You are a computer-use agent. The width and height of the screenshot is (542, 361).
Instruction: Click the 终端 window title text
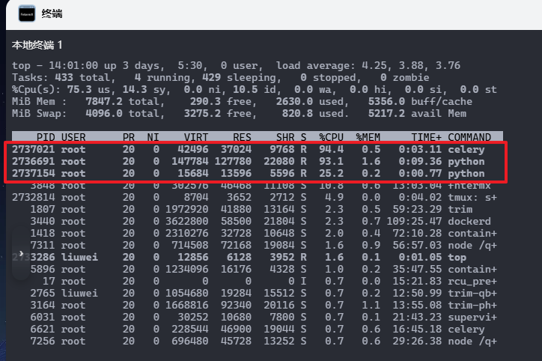(x=52, y=13)
